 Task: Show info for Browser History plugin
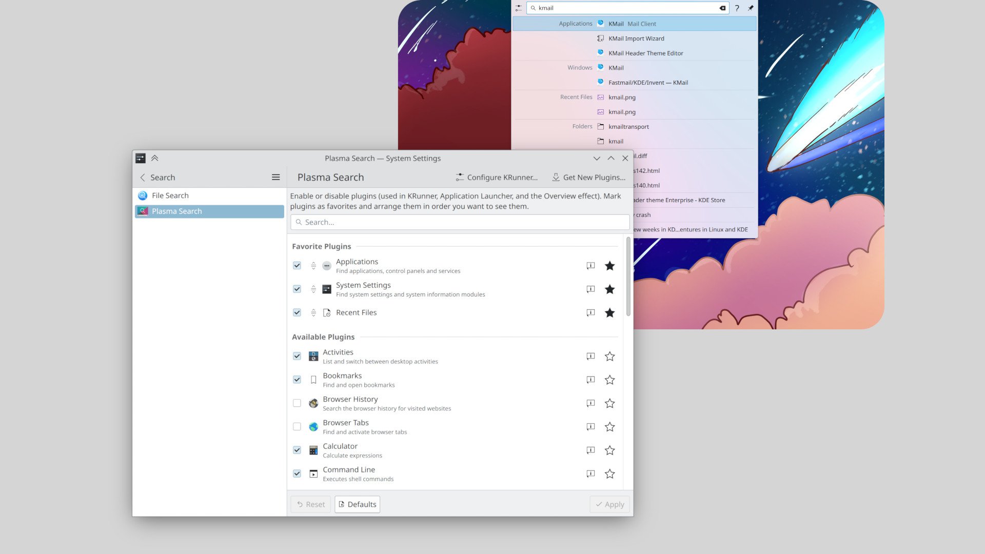pyautogui.click(x=590, y=404)
